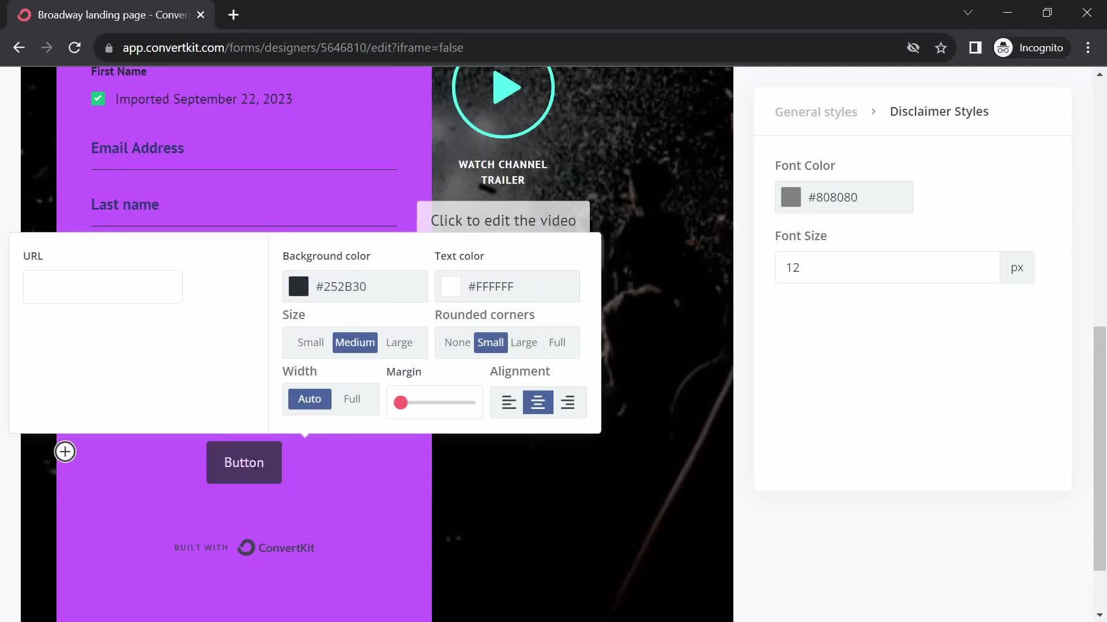Click to edit the video tooltip
Viewport: 1107px width, 622px height.
(x=503, y=219)
